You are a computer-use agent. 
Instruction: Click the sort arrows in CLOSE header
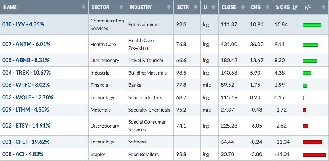tap(243, 7)
